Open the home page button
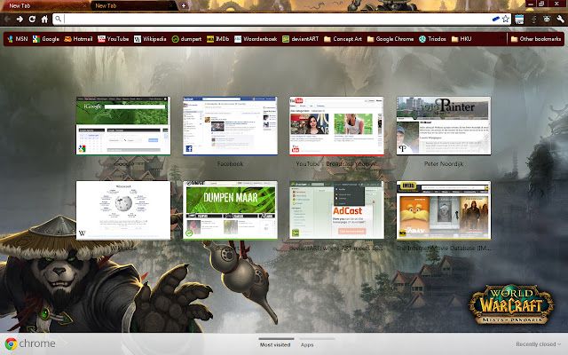This screenshot has height=355, width=568. click(44, 20)
